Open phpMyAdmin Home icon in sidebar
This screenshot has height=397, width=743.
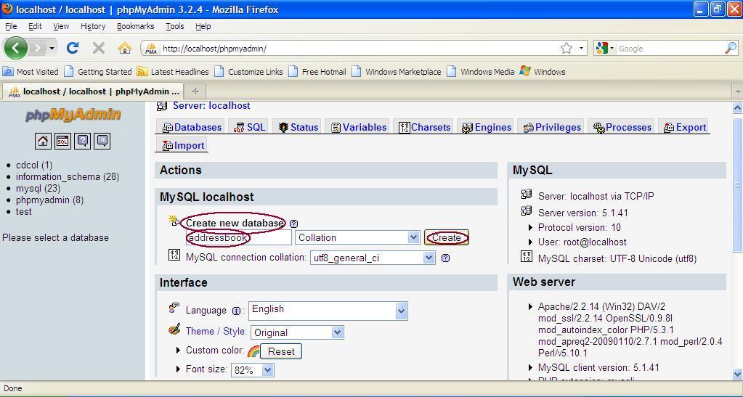pos(43,141)
